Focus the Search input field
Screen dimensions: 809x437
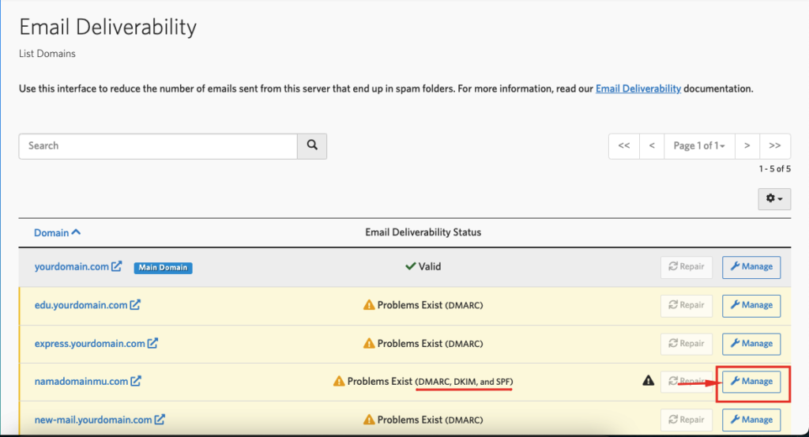pos(158,146)
